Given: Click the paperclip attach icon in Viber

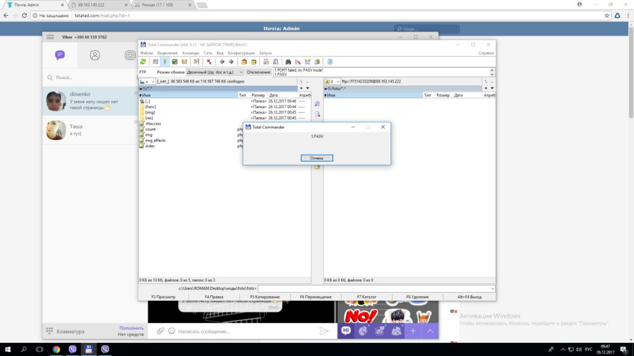Looking at the screenshot, I should coord(160,331).
